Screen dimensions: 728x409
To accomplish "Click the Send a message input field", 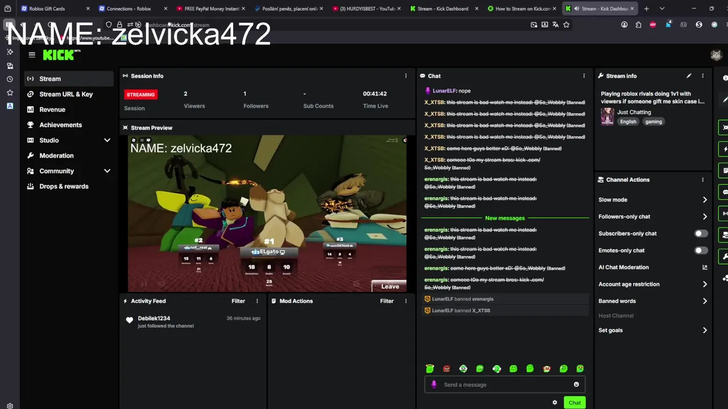I will pos(505,385).
